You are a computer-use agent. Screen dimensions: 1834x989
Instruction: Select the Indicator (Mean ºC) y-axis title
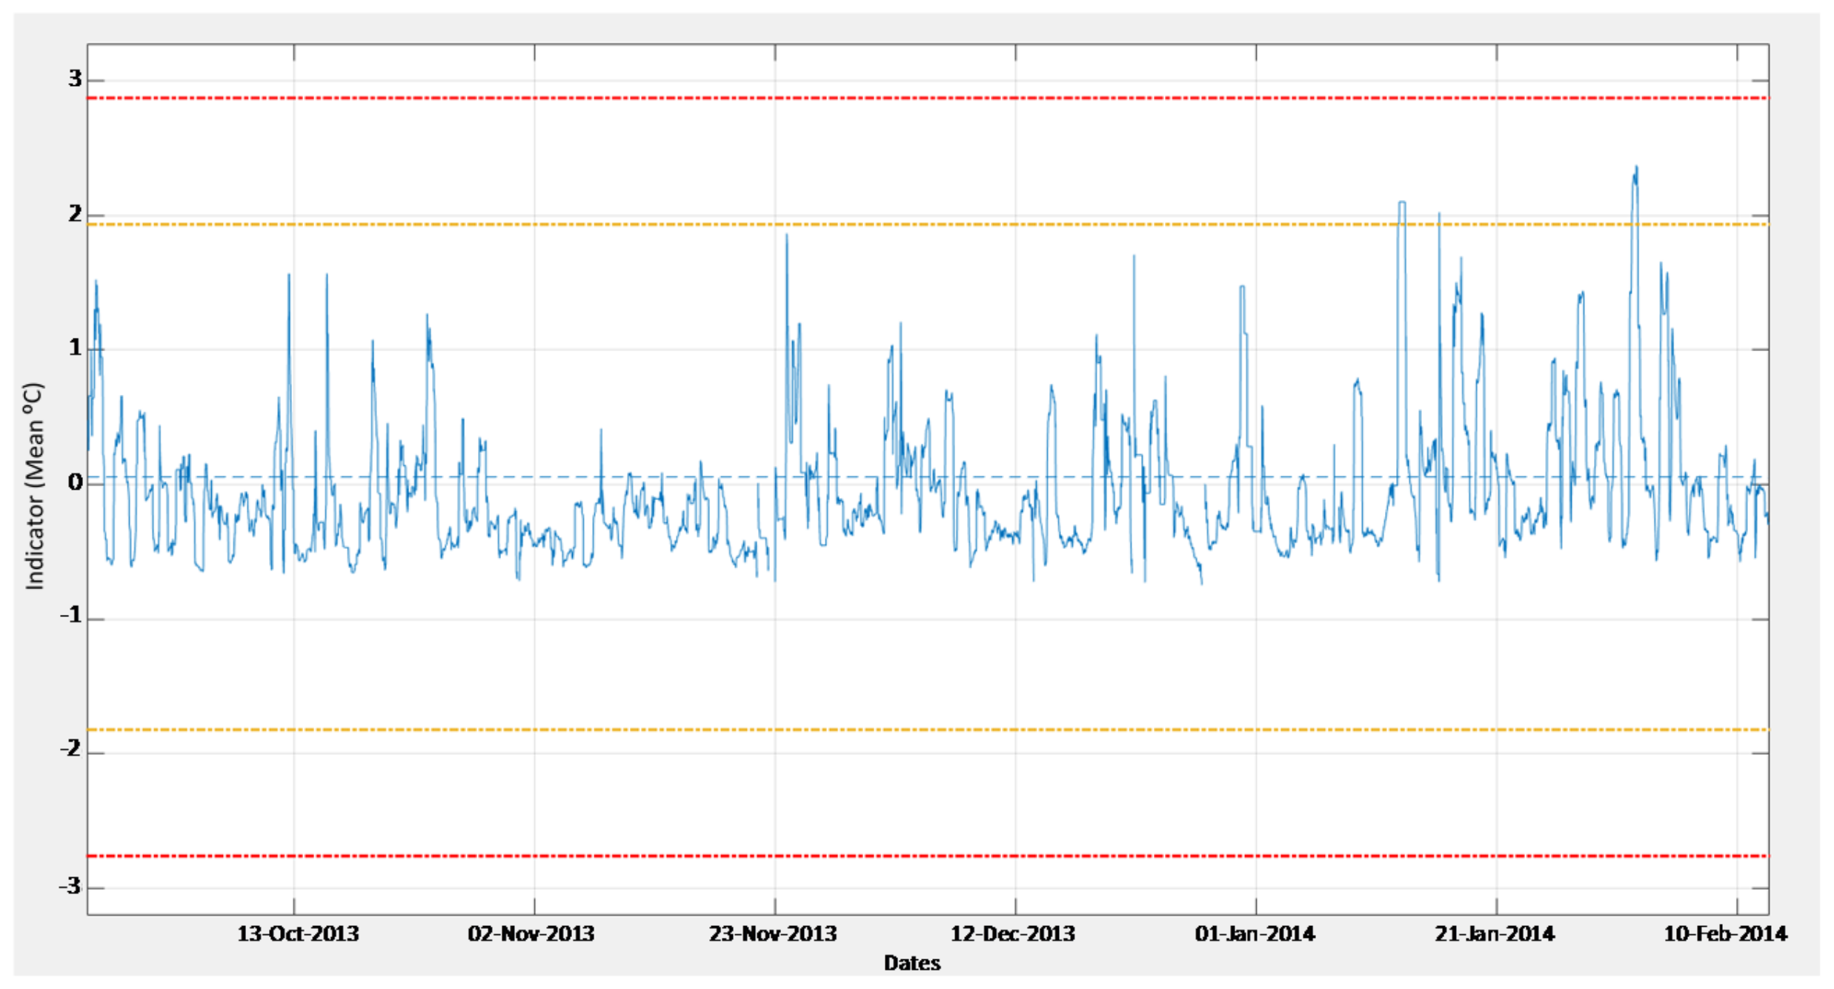coord(34,486)
